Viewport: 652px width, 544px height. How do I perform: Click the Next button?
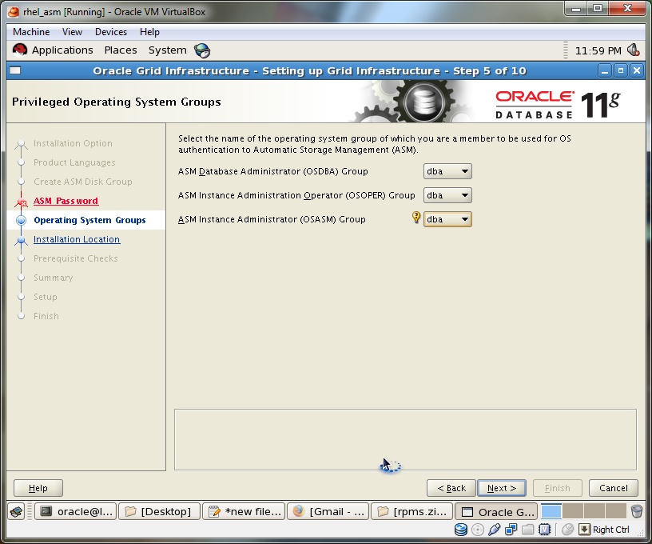pyautogui.click(x=502, y=488)
